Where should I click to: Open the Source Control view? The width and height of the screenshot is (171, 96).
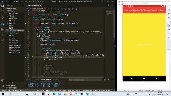click(3, 18)
